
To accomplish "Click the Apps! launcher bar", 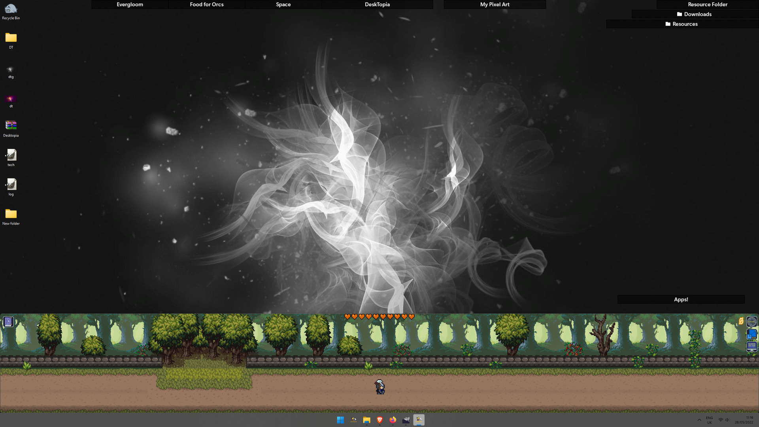I will click(x=681, y=300).
